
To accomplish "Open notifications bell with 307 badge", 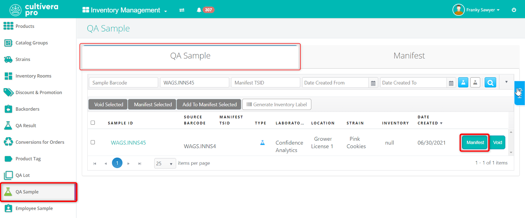I will click(x=205, y=10).
